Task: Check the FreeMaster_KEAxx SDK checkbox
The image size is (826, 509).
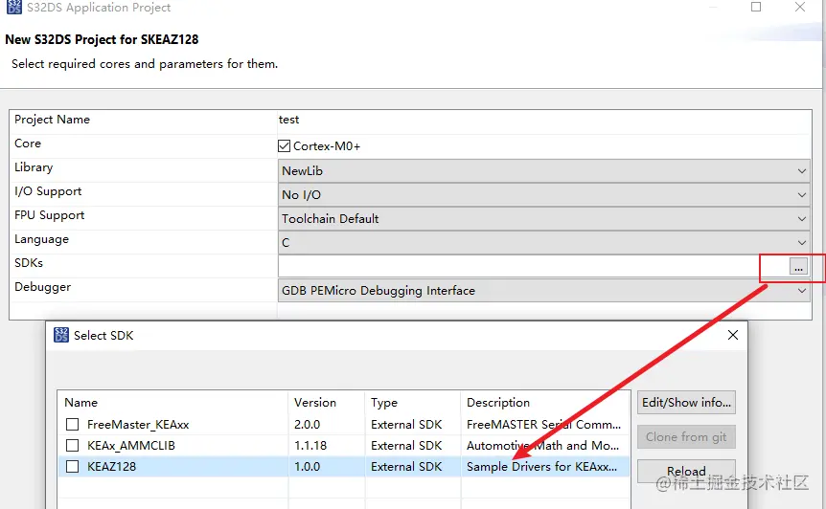Action: coord(73,425)
